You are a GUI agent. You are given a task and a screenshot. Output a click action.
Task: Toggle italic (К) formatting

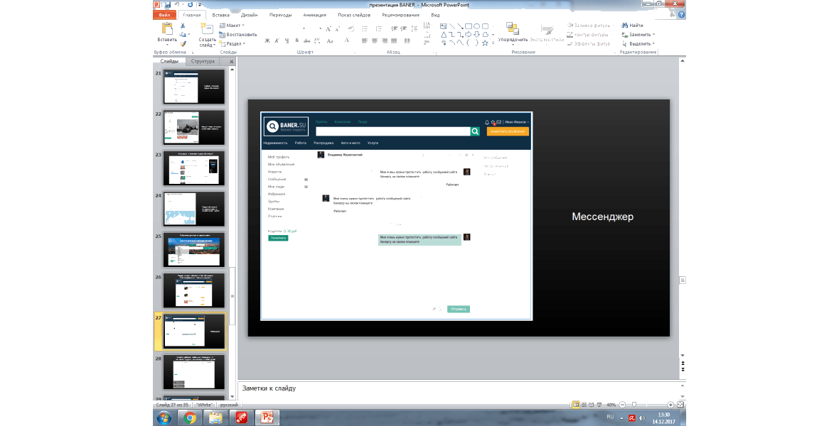click(277, 40)
